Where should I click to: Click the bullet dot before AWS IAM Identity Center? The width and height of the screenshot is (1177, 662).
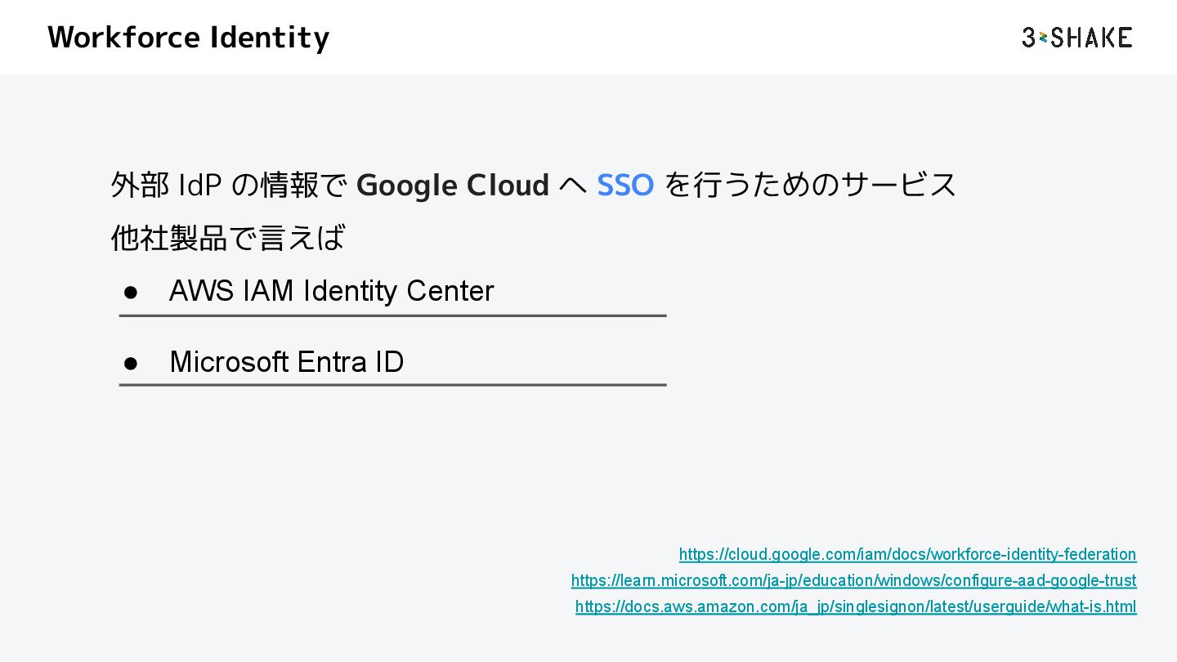point(130,292)
